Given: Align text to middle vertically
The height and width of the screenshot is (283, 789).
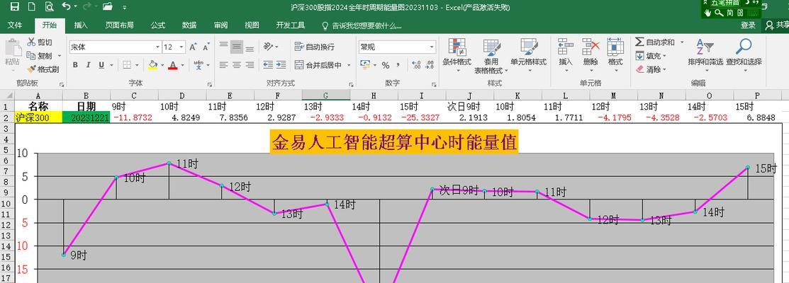Looking at the screenshot, I should [237, 47].
